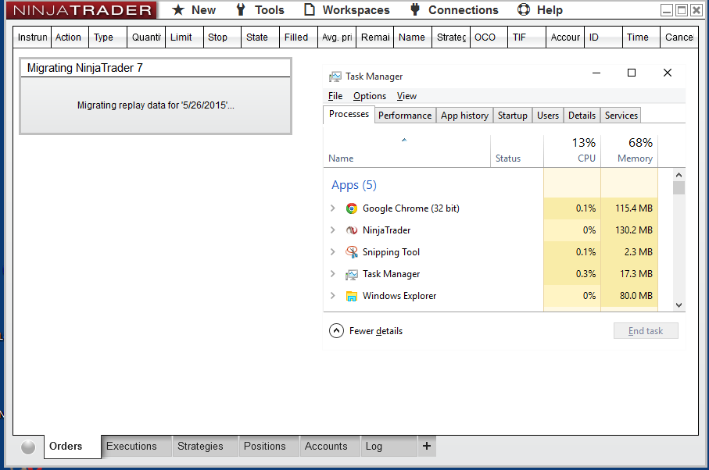Click the Task Manager title bar icon
This screenshot has height=470, width=709.
pyautogui.click(x=335, y=77)
